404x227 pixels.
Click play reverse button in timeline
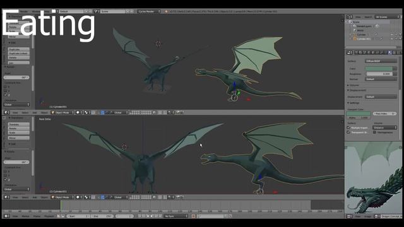point(148,216)
